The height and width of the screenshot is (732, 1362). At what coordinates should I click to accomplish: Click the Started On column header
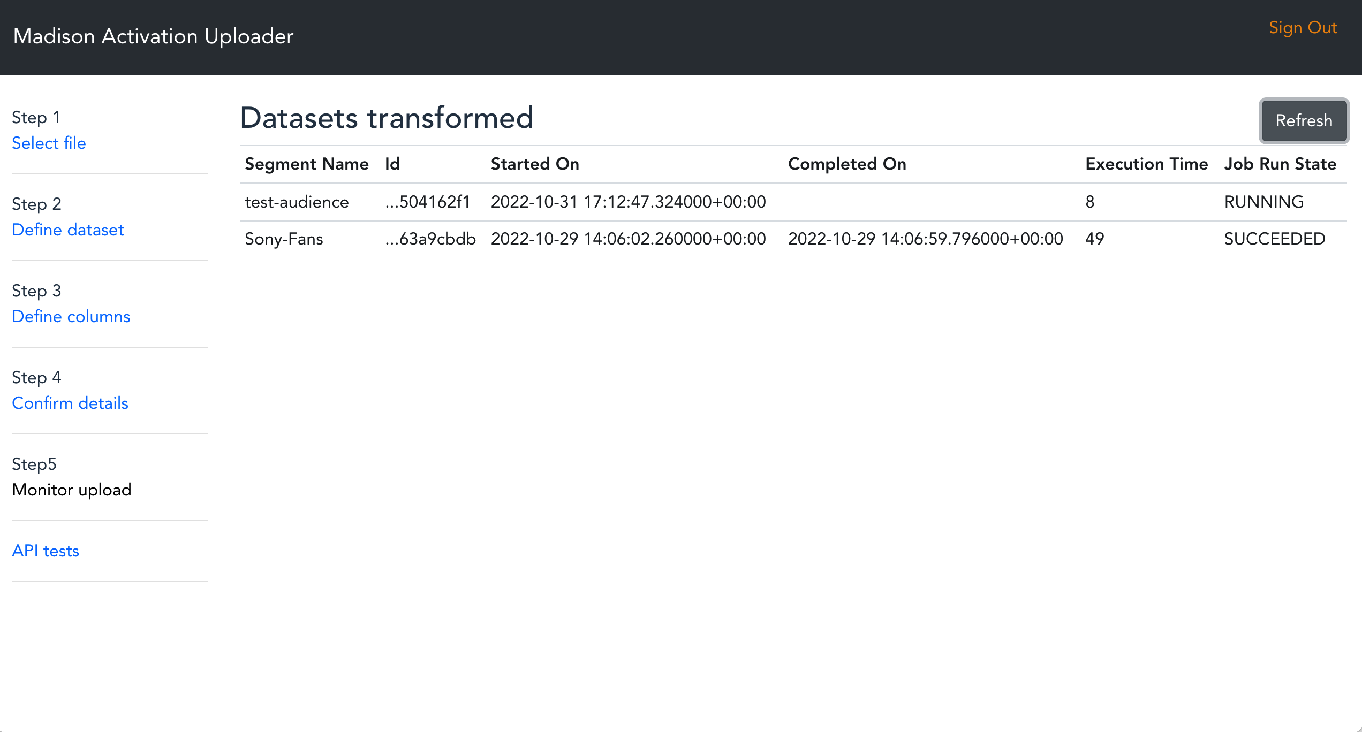click(x=535, y=164)
